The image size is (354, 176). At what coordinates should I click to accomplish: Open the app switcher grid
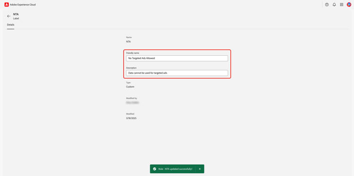(x=342, y=5)
